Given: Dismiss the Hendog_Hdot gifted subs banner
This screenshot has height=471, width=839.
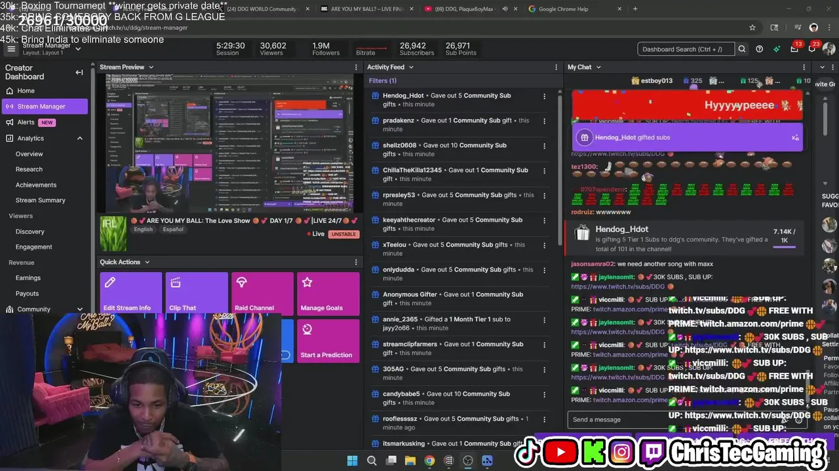Looking at the screenshot, I should coord(794,137).
